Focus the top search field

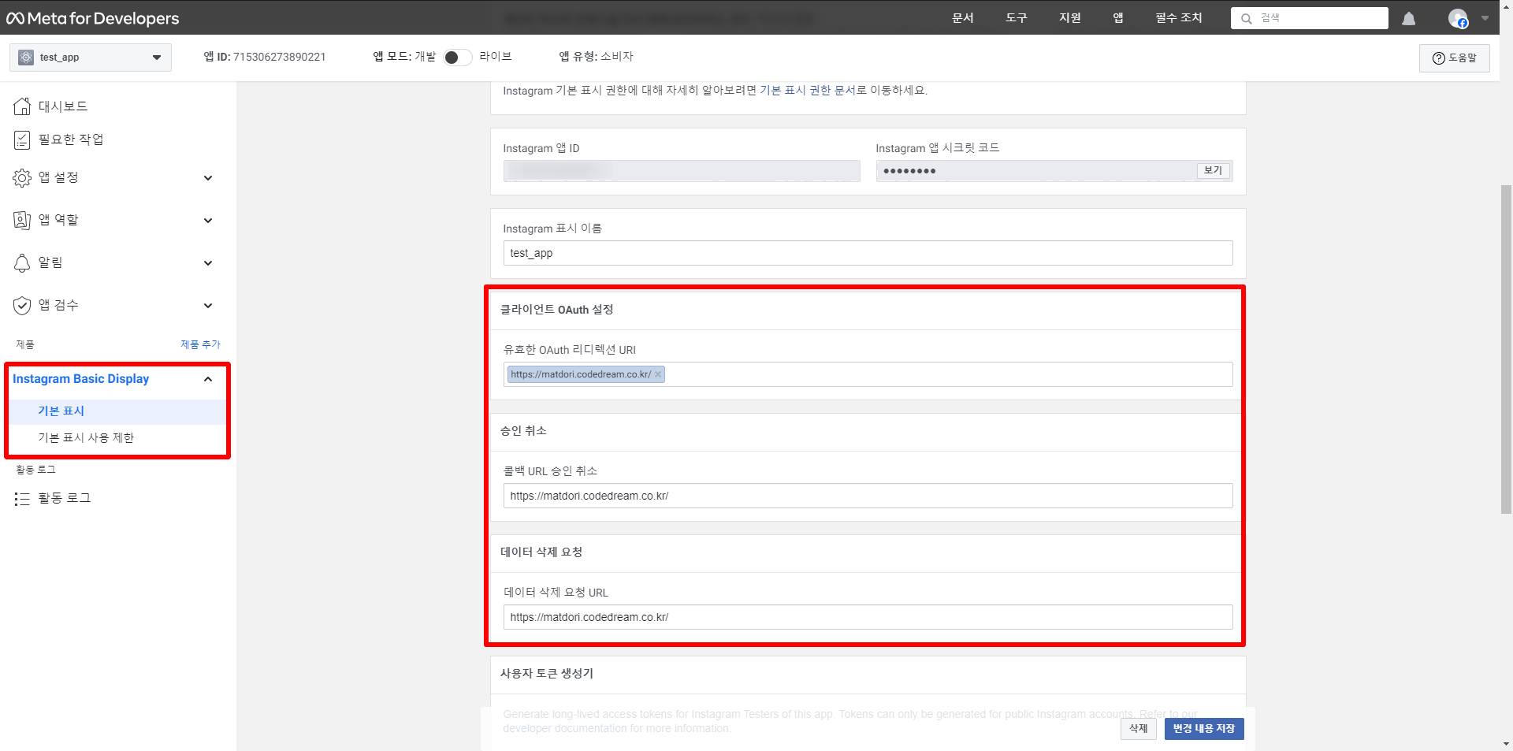[x=1310, y=18]
